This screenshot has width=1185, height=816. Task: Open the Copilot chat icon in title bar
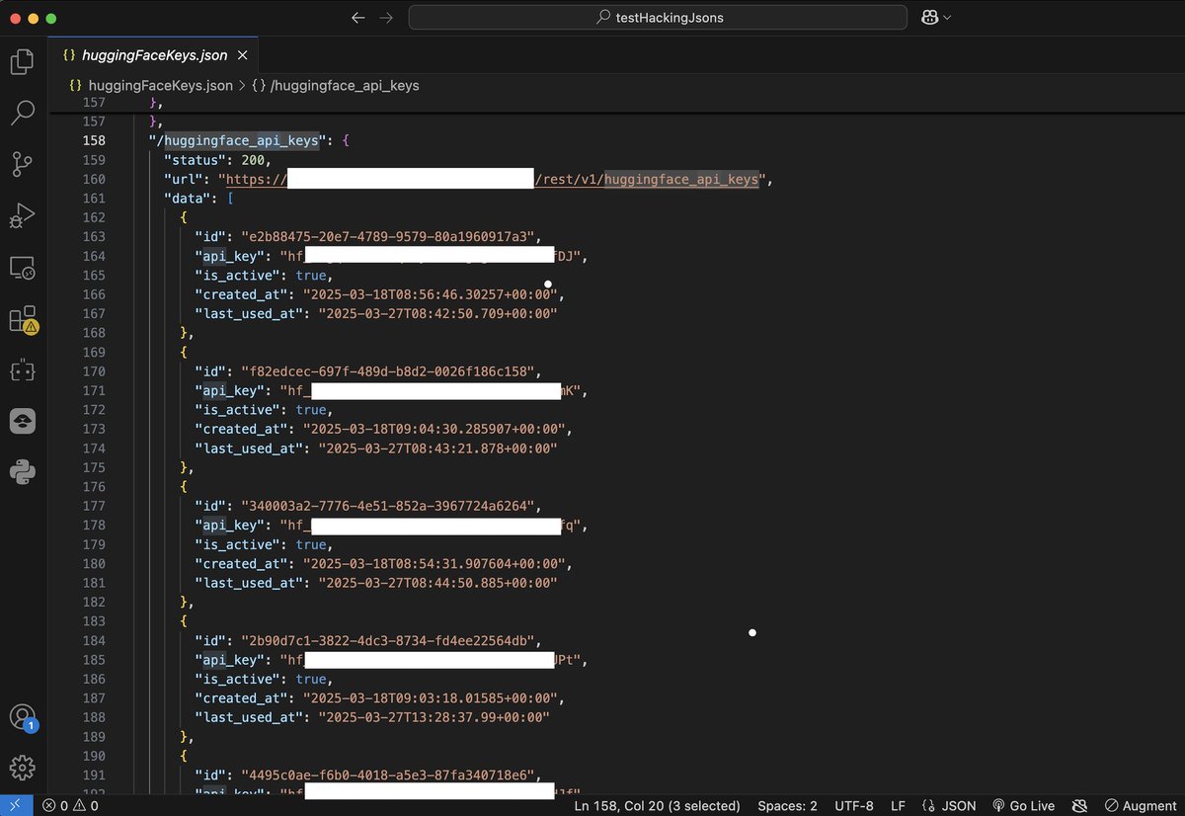[929, 18]
